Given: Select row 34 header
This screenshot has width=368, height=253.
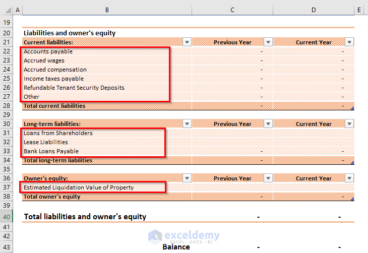Looking at the screenshot, I should tap(7, 160).
